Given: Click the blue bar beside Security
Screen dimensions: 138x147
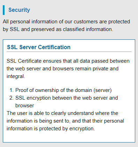Looking at the screenshot, I should [x=4, y=10].
